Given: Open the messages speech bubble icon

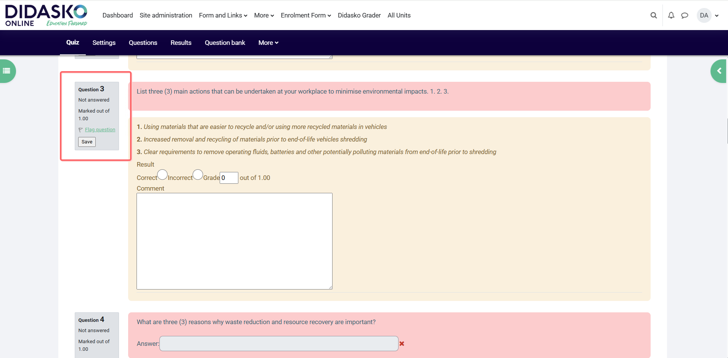Looking at the screenshot, I should point(685,16).
